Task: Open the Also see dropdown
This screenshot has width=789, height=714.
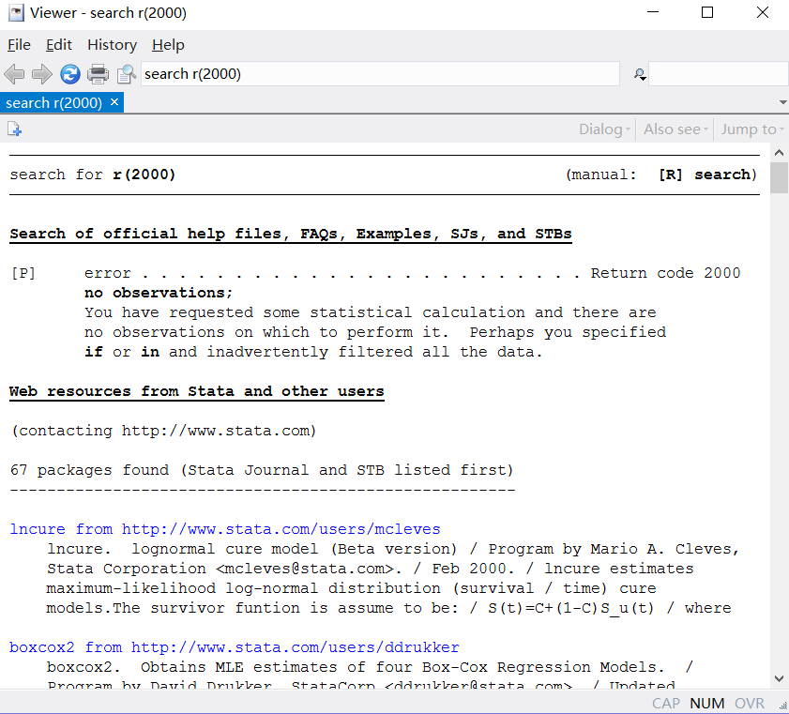Action: (676, 129)
